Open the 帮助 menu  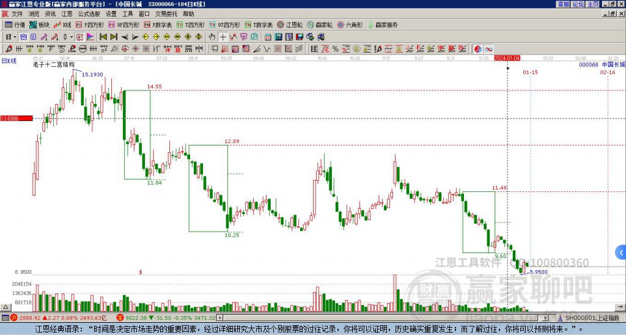click(188, 14)
